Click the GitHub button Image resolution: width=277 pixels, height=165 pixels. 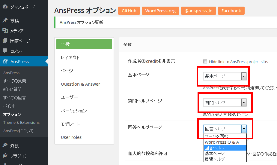pyautogui.click(x=129, y=11)
